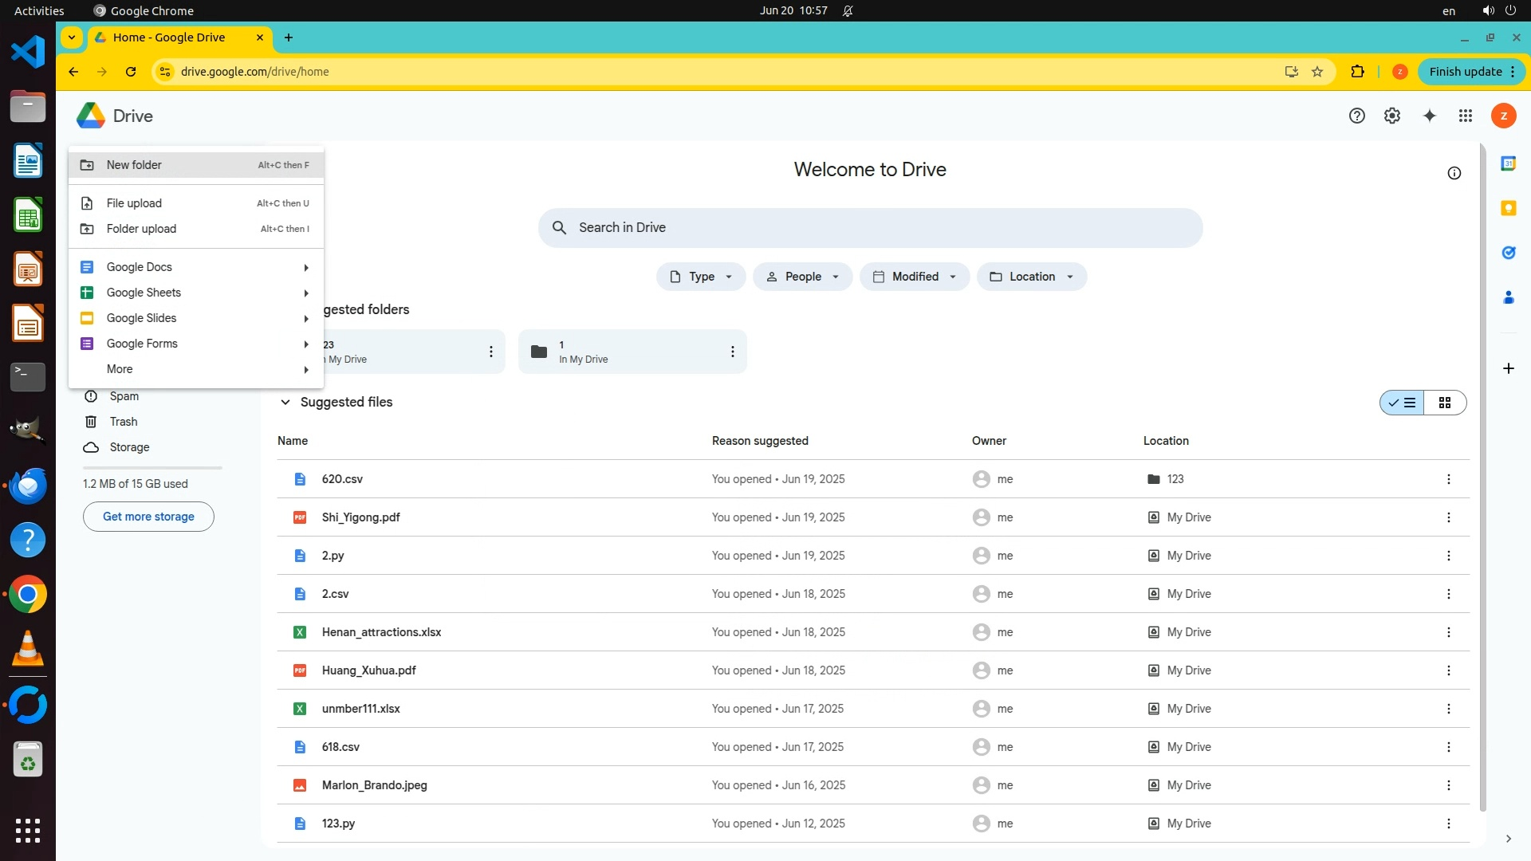Open Drive settings gear icon
The width and height of the screenshot is (1531, 861).
coord(1391,116)
